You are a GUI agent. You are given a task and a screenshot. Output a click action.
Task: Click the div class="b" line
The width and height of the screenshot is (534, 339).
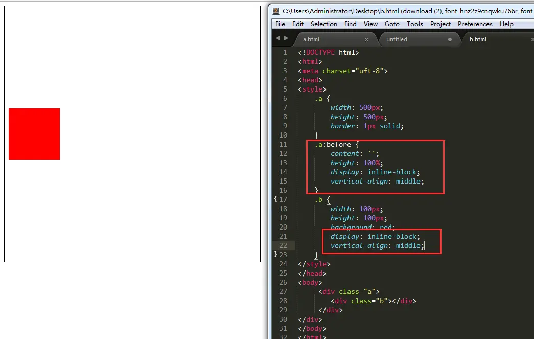(373, 301)
